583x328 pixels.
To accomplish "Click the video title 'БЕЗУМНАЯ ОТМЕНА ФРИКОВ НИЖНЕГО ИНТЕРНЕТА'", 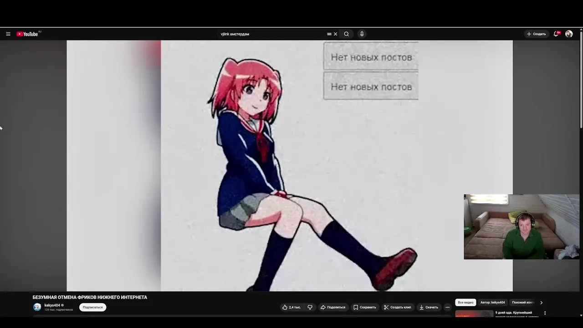I will 90,297.
